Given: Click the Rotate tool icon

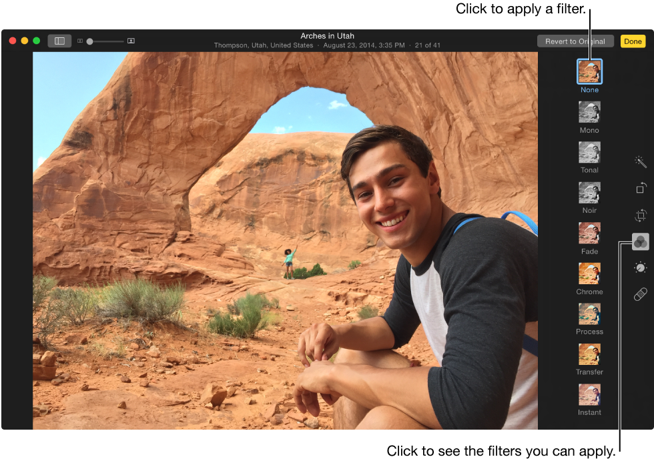Looking at the screenshot, I should coord(641,188).
